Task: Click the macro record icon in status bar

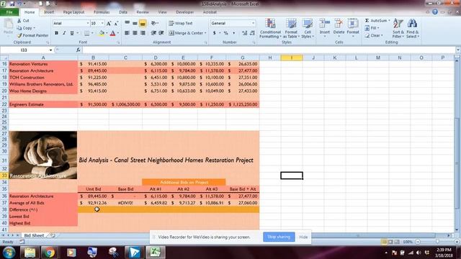Action: click(x=22, y=242)
